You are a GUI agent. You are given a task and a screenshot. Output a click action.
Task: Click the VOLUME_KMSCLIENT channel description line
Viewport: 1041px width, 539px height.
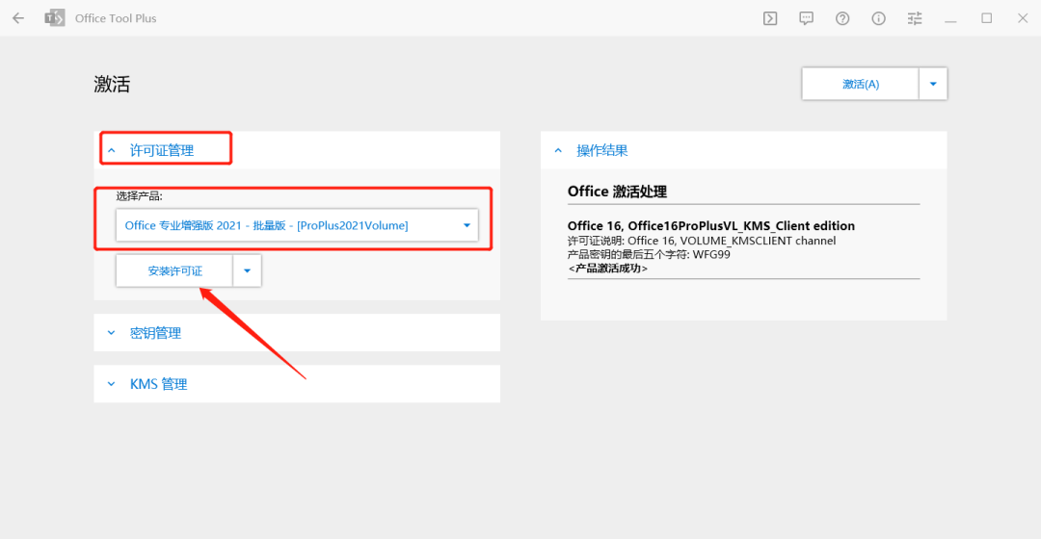pyautogui.click(x=702, y=241)
